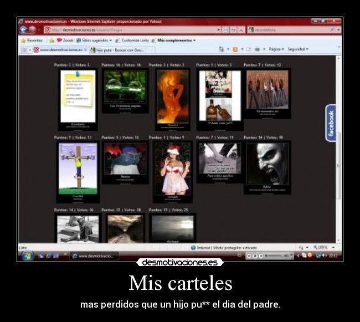This screenshot has height=322, width=360.
Task: Open the Customize Links favorite
Action: [132, 40]
